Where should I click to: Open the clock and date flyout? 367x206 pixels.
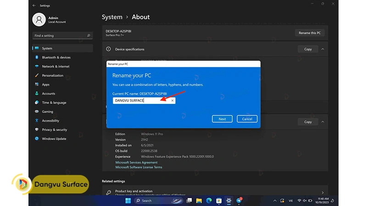tap(322, 201)
